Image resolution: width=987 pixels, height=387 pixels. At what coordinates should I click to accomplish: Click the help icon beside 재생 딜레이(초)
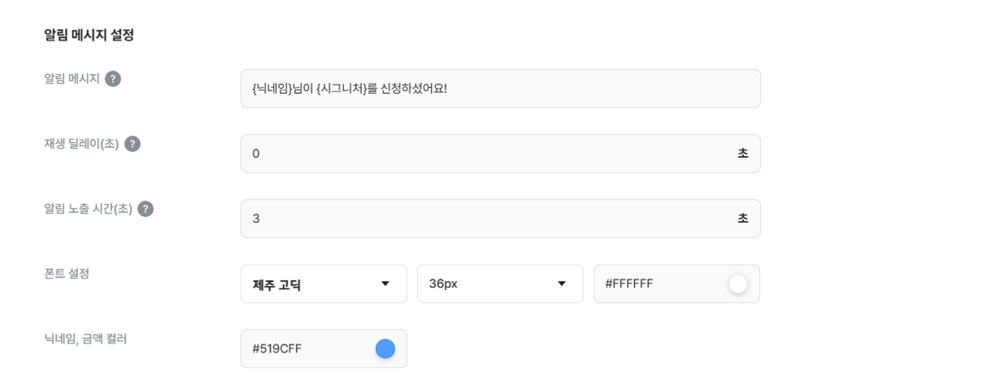[132, 144]
